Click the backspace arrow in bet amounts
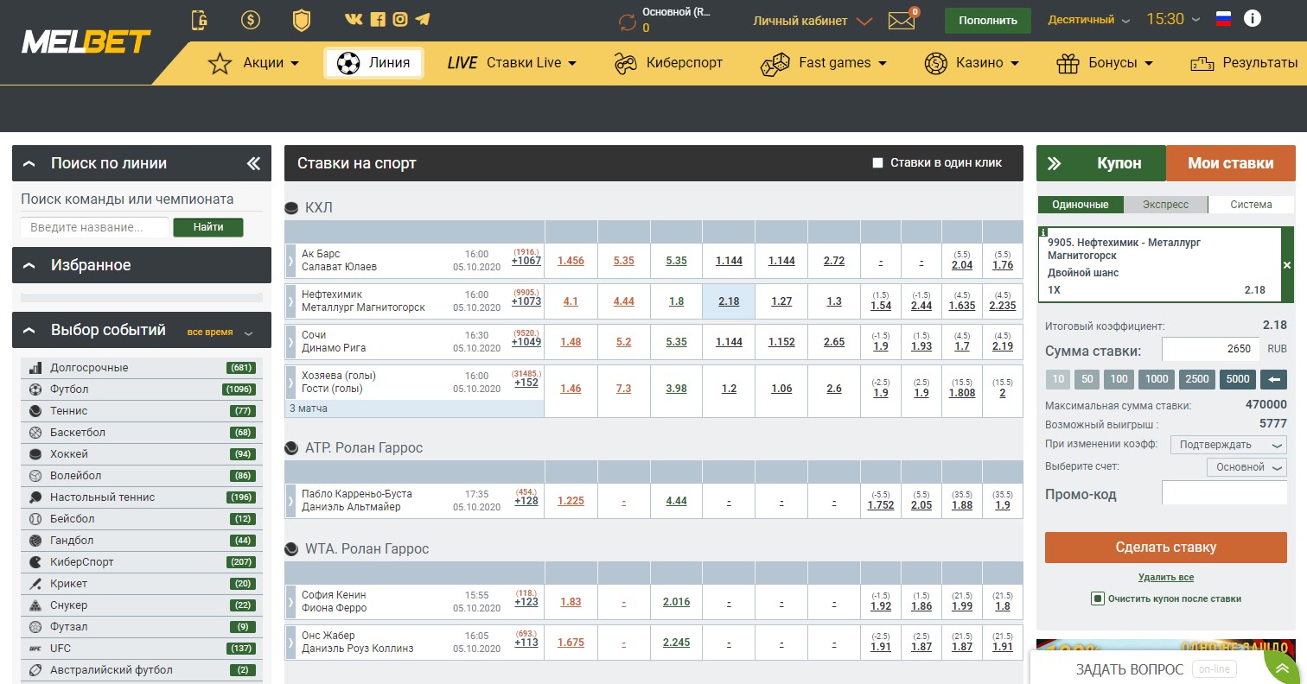The width and height of the screenshot is (1307, 684). 1273,379
